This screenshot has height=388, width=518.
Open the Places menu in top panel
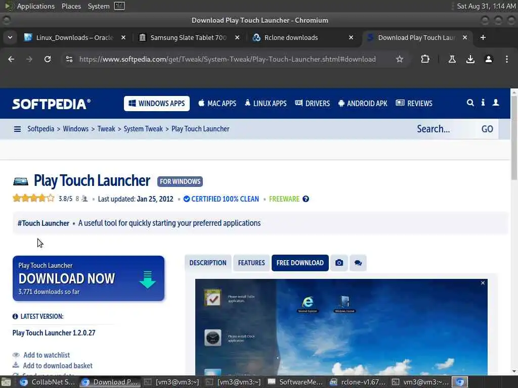tap(71, 6)
